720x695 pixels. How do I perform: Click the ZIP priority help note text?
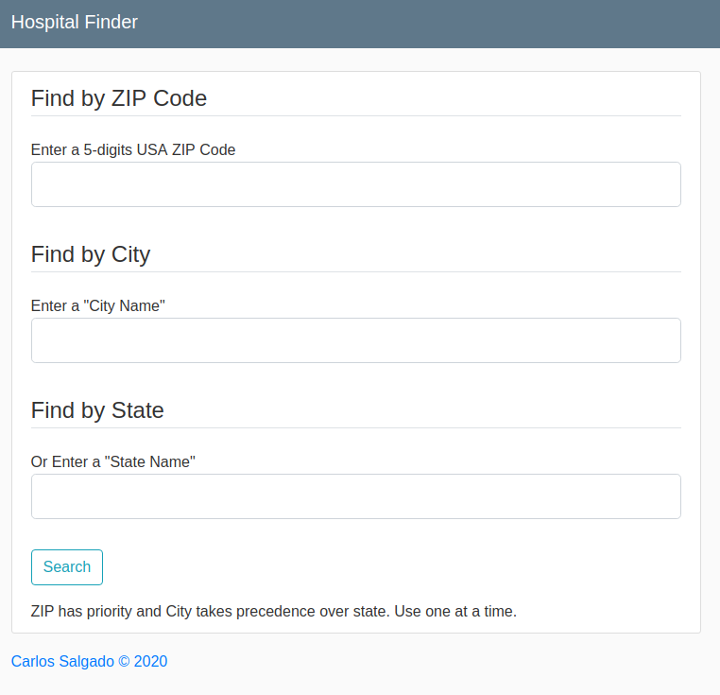pyautogui.click(x=274, y=612)
